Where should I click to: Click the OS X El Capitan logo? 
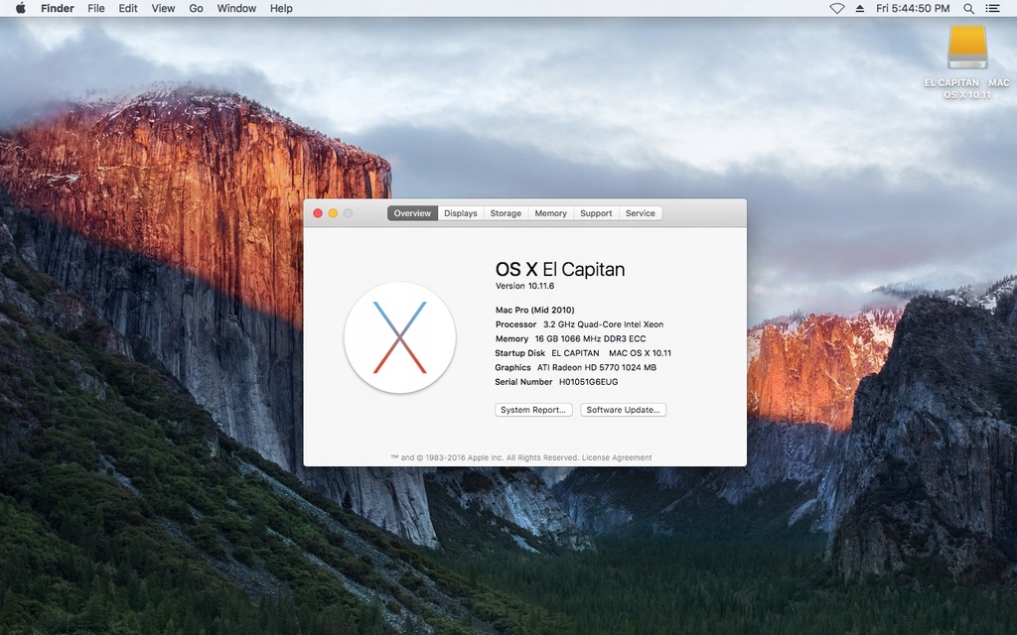point(399,337)
